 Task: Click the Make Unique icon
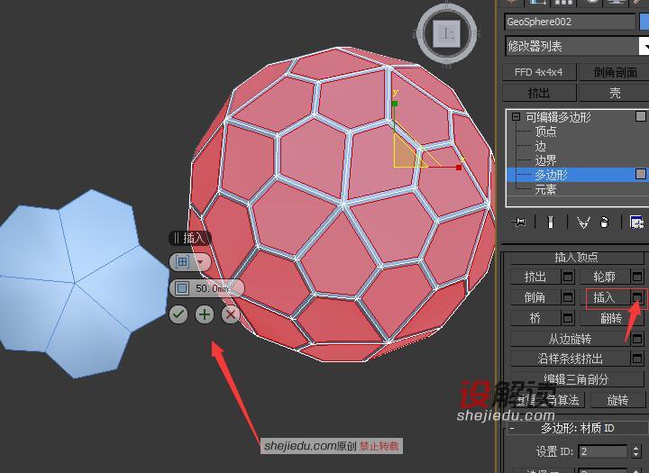pyautogui.click(x=583, y=223)
